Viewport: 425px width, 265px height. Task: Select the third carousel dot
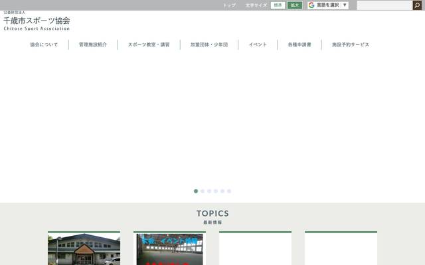coord(209,191)
